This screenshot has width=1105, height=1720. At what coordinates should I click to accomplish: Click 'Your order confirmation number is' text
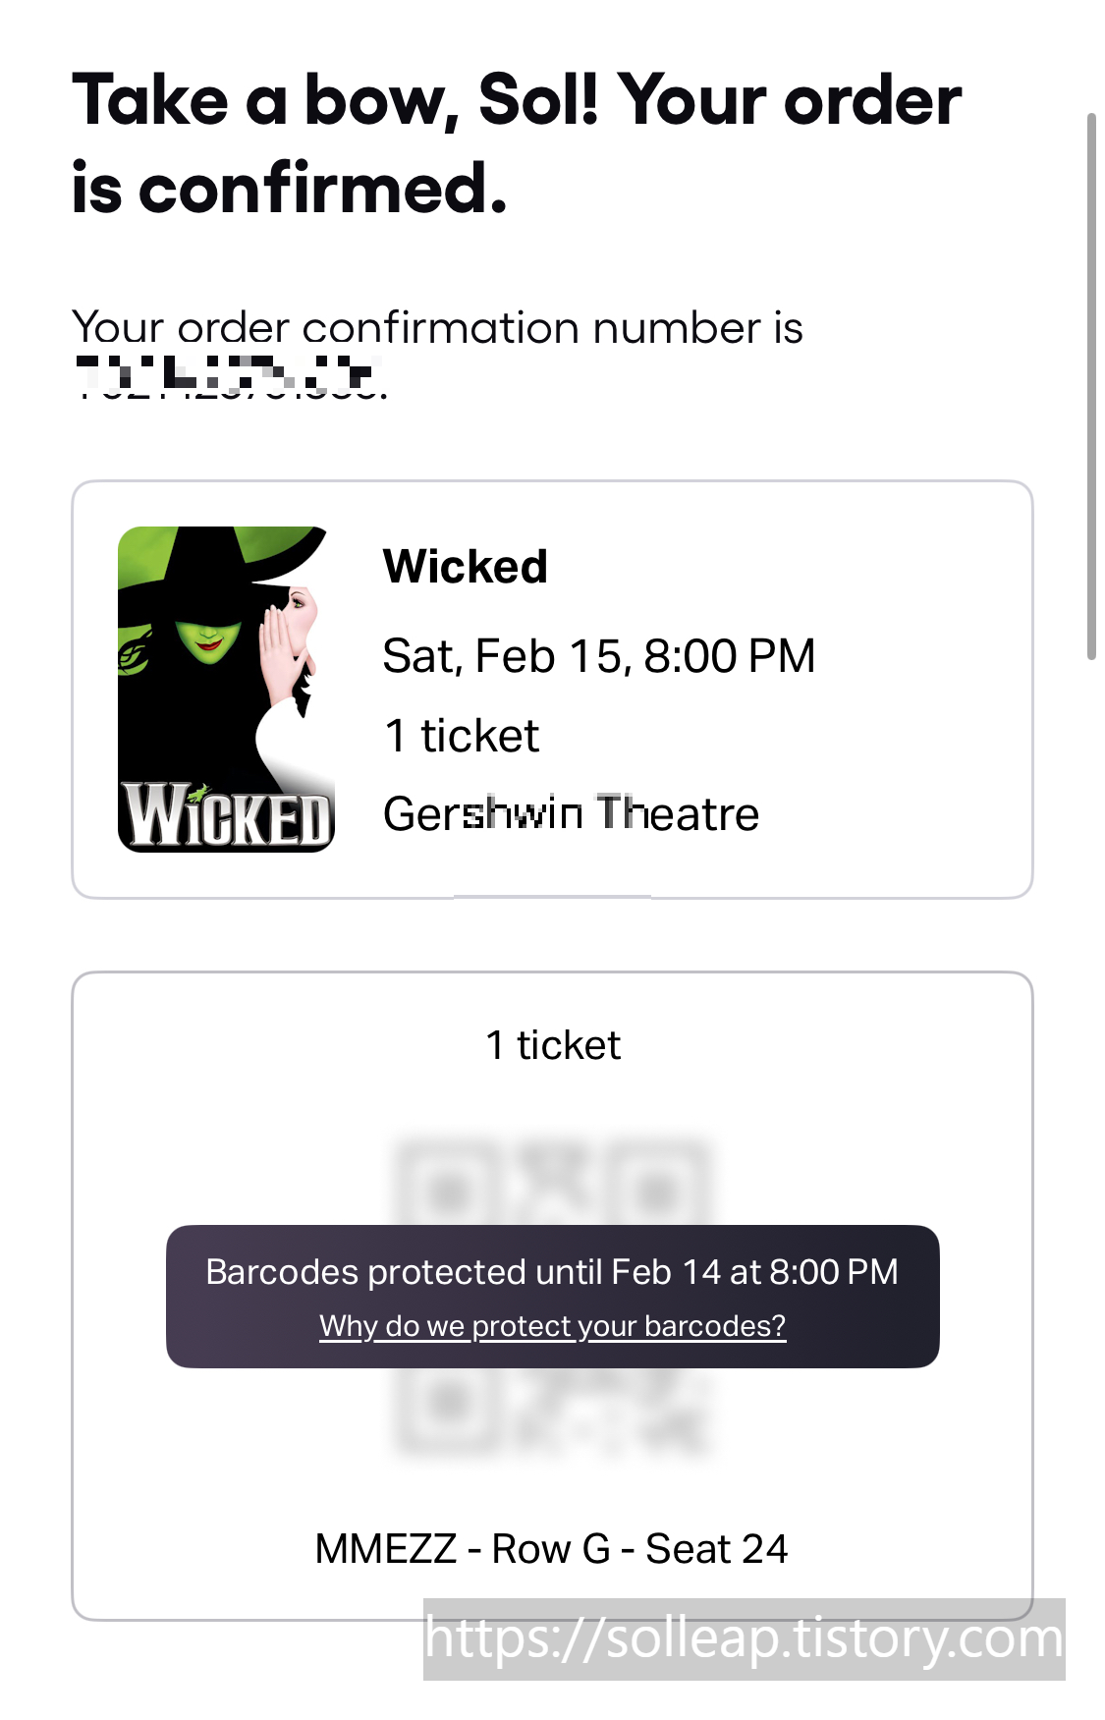pyautogui.click(x=437, y=327)
